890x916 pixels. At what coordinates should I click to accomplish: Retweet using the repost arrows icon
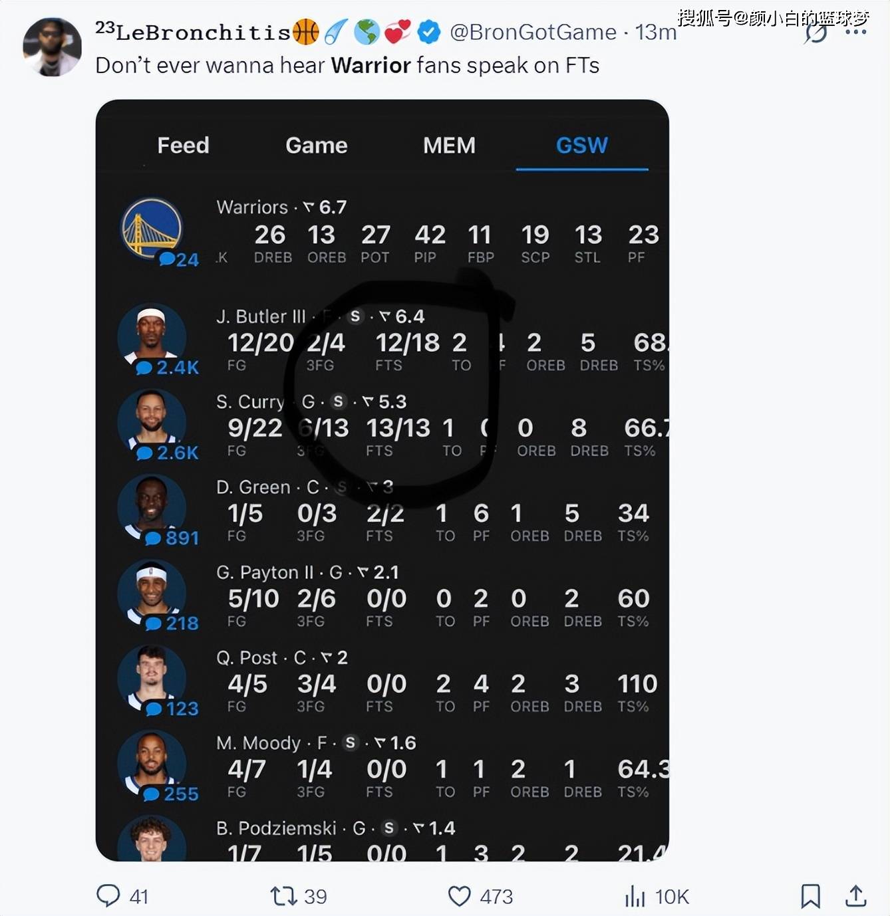coord(283,896)
